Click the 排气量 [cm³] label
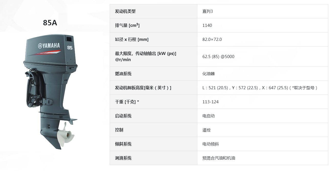329x171 pixels. 127,25
